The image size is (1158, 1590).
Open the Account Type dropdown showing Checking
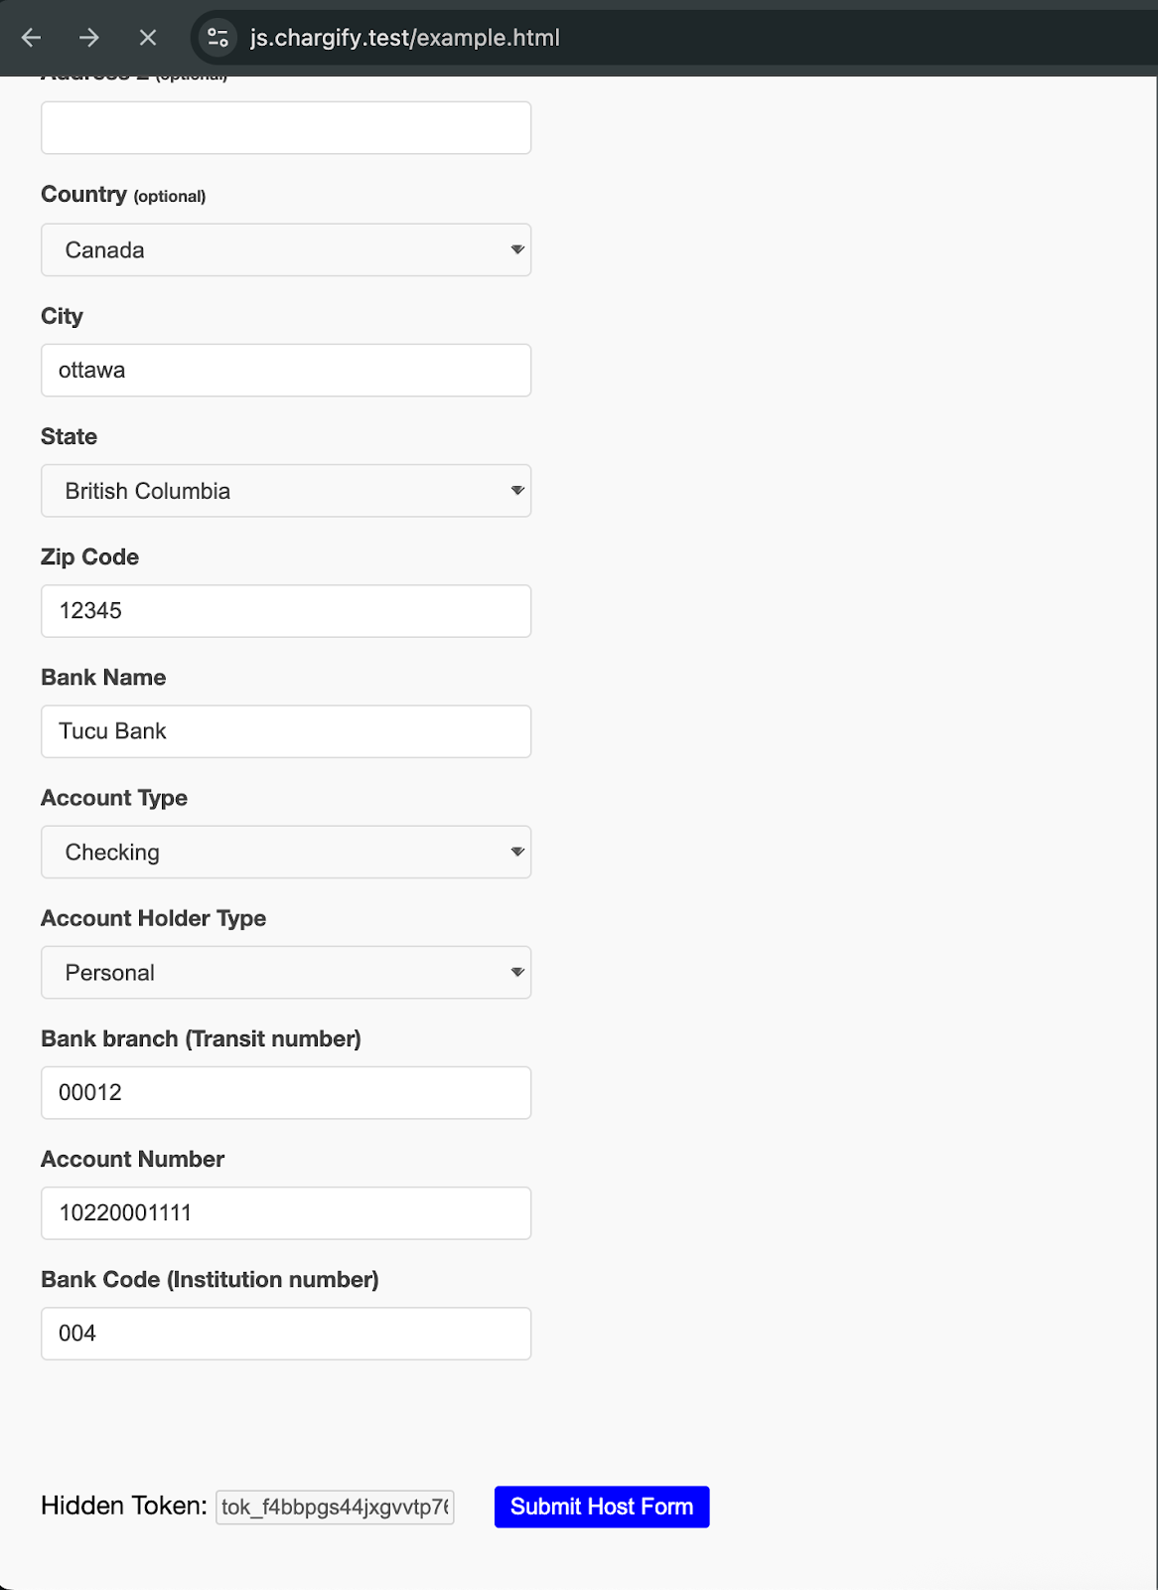286,852
